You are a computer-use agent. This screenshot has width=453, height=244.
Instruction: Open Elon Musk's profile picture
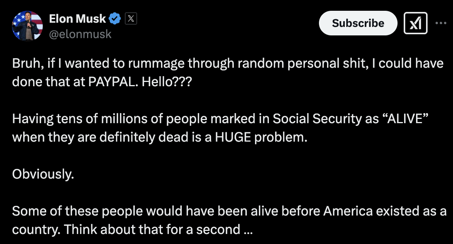pos(27,26)
